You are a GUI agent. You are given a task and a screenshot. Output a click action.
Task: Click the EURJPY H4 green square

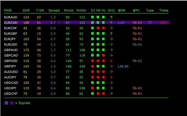(x=98, y=39)
